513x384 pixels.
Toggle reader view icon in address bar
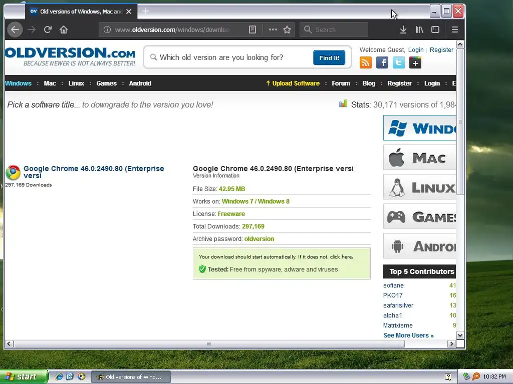point(252,29)
